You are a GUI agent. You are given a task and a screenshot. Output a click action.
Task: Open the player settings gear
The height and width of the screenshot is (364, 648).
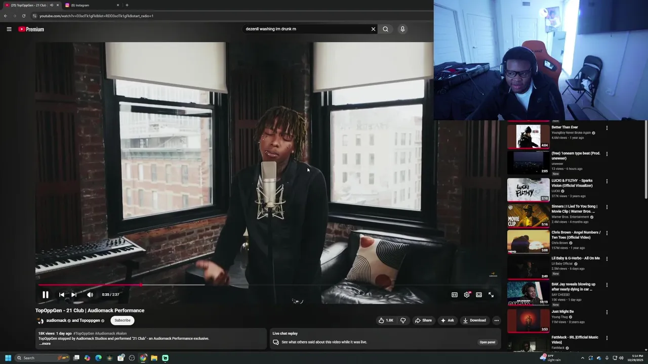click(467, 295)
